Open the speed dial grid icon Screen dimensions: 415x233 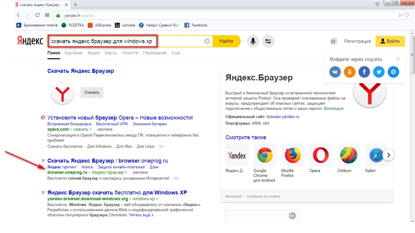(47, 15)
